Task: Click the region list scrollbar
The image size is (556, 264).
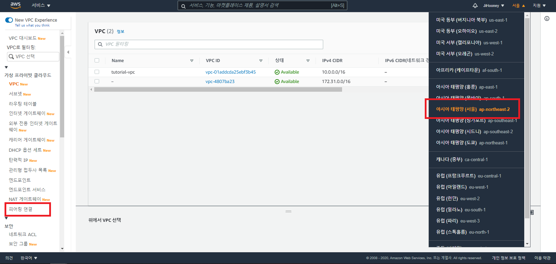Action: (527, 119)
